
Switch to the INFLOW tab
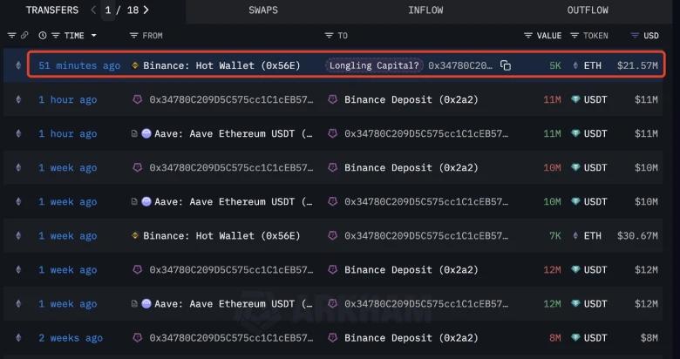point(425,10)
